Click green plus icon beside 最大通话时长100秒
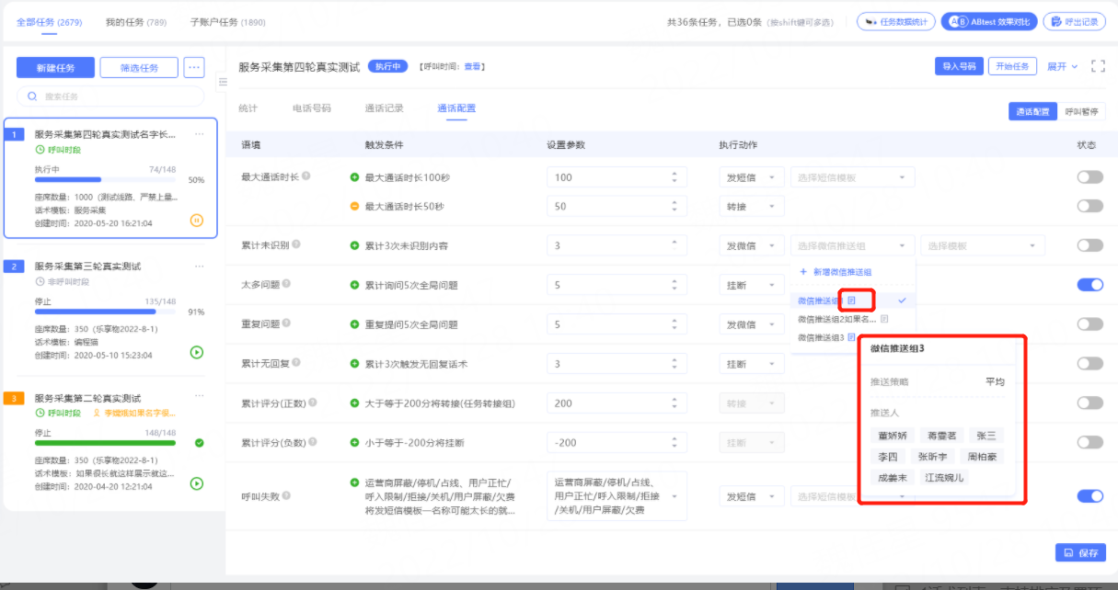 pyautogui.click(x=354, y=177)
